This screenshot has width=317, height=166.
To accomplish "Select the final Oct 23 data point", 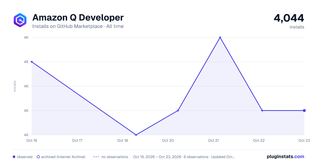I will pyautogui.click(x=304, y=110).
